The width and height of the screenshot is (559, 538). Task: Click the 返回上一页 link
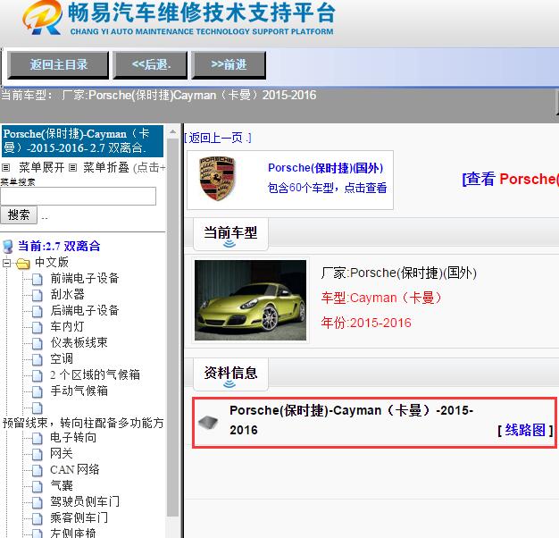pyautogui.click(x=218, y=138)
